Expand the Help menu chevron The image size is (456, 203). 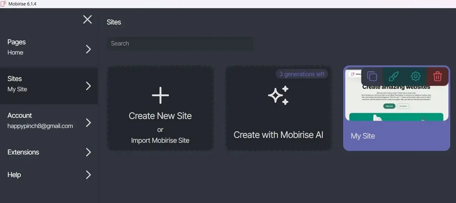(89, 175)
